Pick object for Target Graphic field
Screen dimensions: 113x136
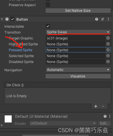pyautogui.click(x=108, y=38)
